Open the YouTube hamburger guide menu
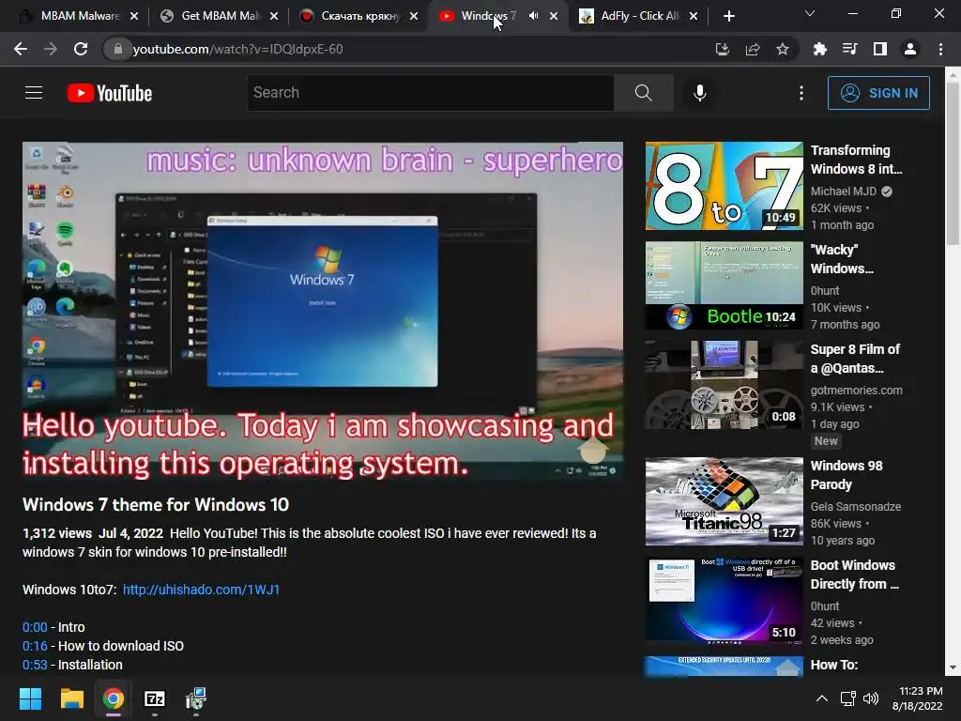Screen dimensions: 961x721 (x=34, y=93)
